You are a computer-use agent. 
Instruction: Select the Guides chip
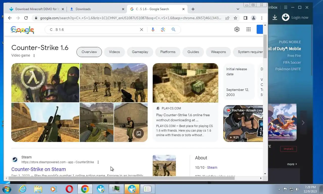click(x=193, y=52)
